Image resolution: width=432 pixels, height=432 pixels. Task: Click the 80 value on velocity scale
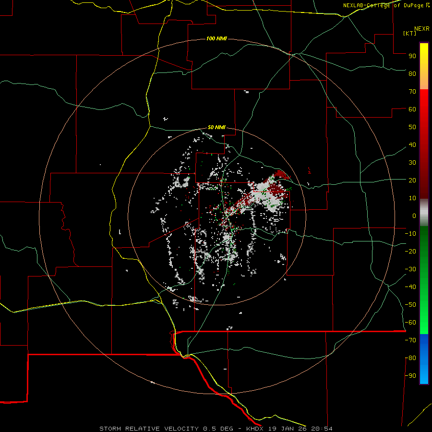[x=412, y=73]
